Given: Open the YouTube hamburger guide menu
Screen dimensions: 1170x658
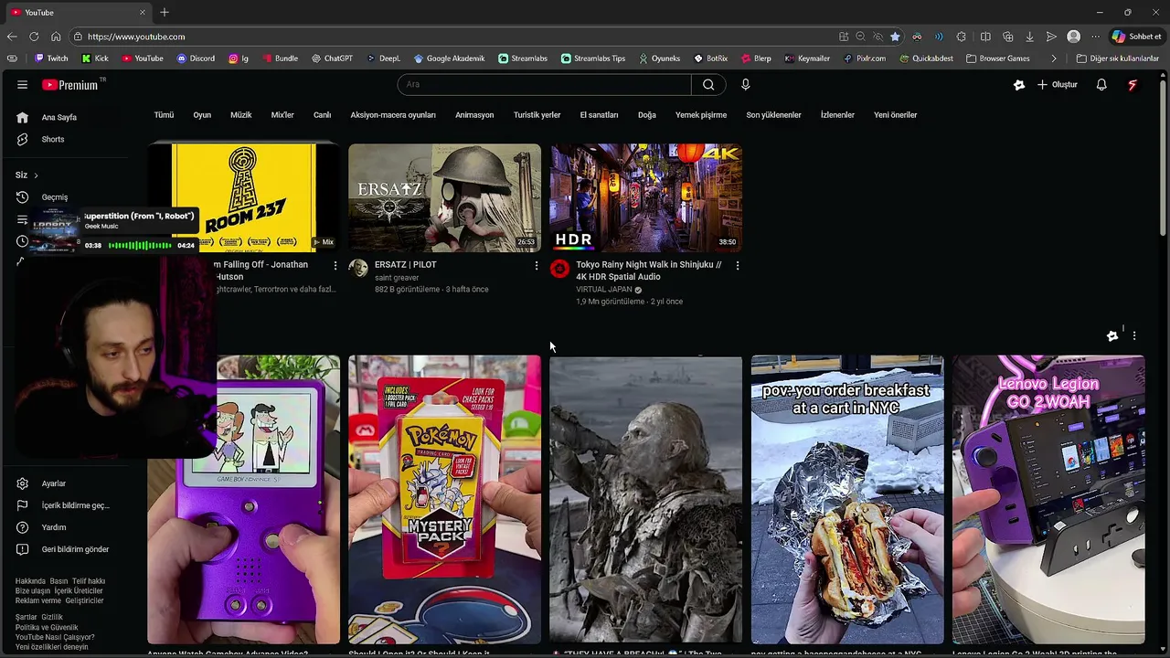Looking at the screenshot, I should click(22, 85).
